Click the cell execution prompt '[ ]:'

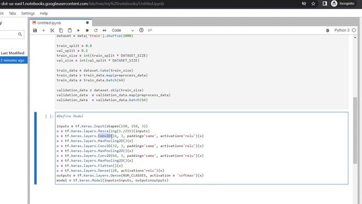pos(49,116)
